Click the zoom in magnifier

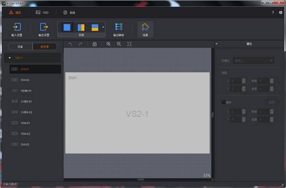(109, 44)
